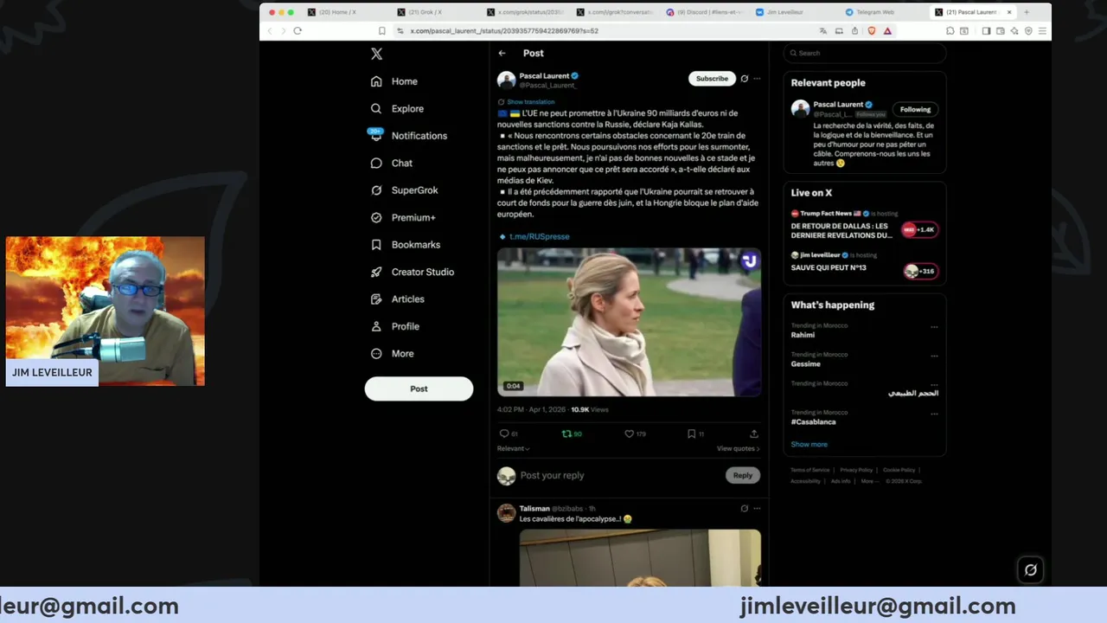Open Privacy Policy footer link
Screen dimensions: 1107x623
coord(856,470)
